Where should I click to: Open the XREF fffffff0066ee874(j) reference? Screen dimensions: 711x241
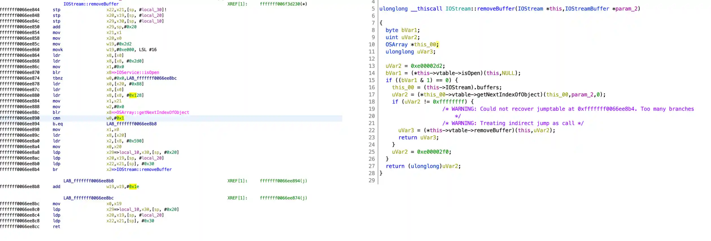pos(283,198)
